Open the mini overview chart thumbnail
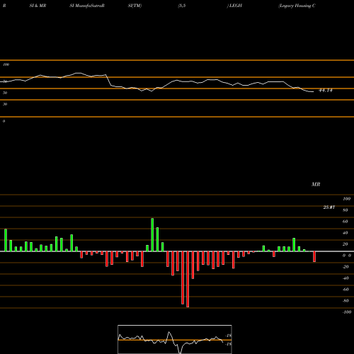This screenshot has width=354, height=354. pos(175,339)
